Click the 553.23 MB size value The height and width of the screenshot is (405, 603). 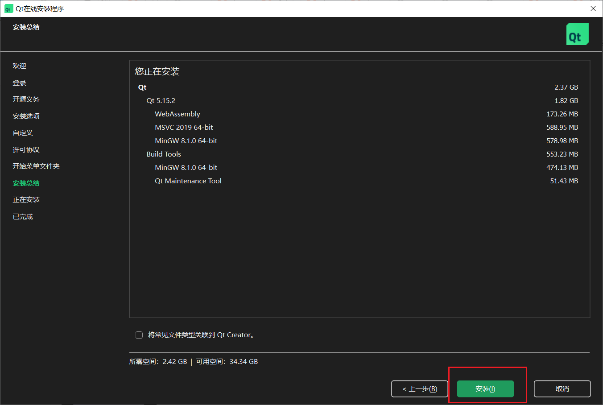pos(562,154)
